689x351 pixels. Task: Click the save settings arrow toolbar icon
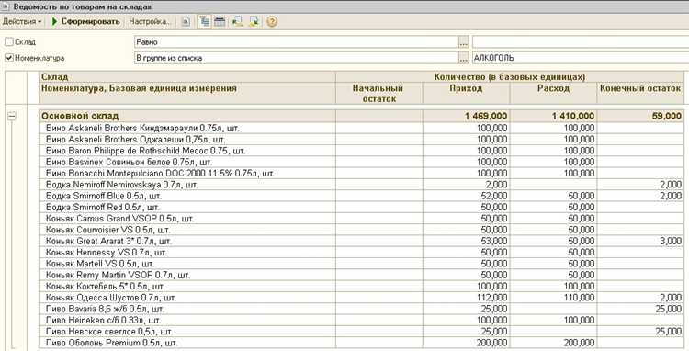[254, 21]
